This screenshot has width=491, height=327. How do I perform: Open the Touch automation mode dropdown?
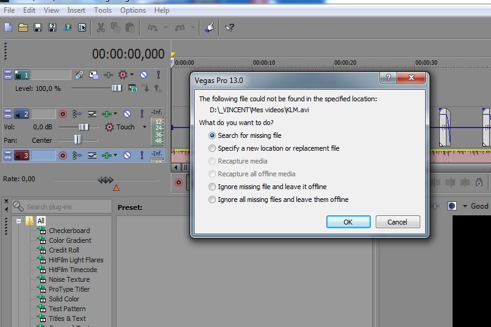(x=145, y=127)
